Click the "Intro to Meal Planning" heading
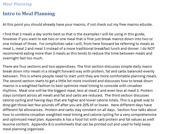Image resolution: width=170 pixels, height=134 pixels. point(29,14)
